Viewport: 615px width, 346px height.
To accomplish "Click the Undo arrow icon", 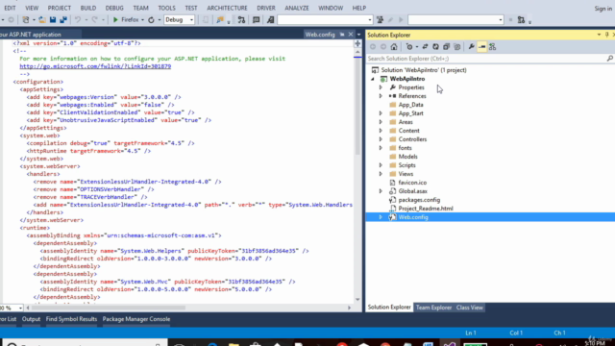I will pos(78,19).
